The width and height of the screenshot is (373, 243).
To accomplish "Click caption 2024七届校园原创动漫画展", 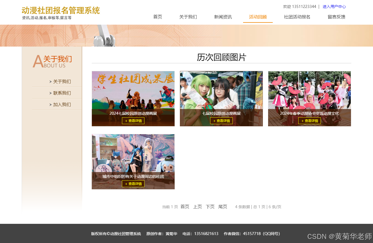I will point(133,113).
